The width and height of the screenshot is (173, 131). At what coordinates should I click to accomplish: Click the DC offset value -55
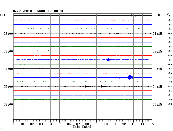point(170,104)
